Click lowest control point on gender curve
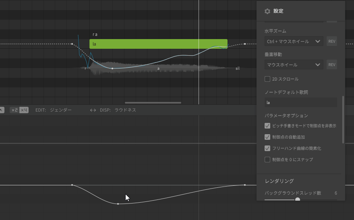The image size is (354, 220). tap(118, 204)
